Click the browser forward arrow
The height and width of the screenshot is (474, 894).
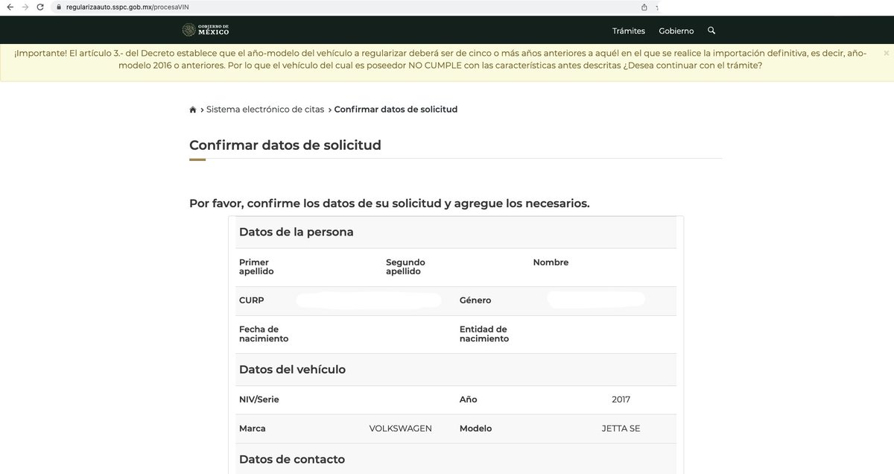pyautogui.click(x=25, y=7)
